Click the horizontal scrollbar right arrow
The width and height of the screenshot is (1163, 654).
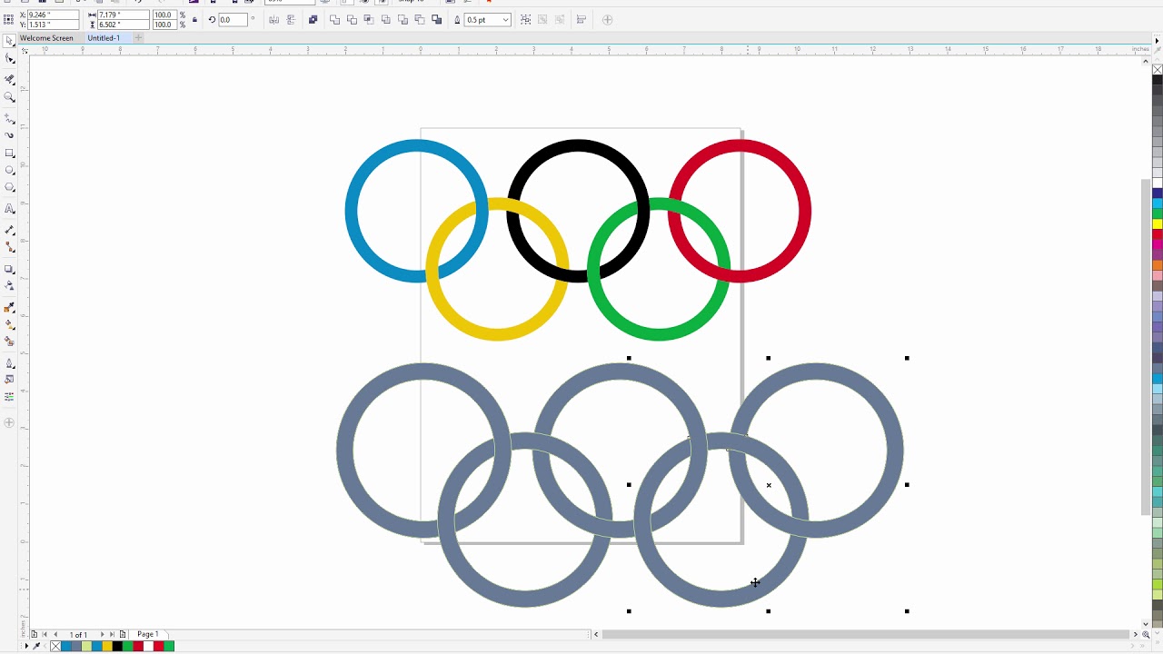pyautogui.click(x=1135, y=634)
